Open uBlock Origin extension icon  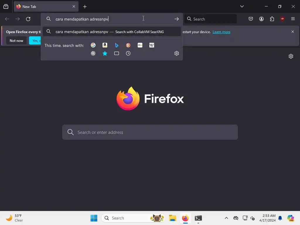[x=282, y=19]
